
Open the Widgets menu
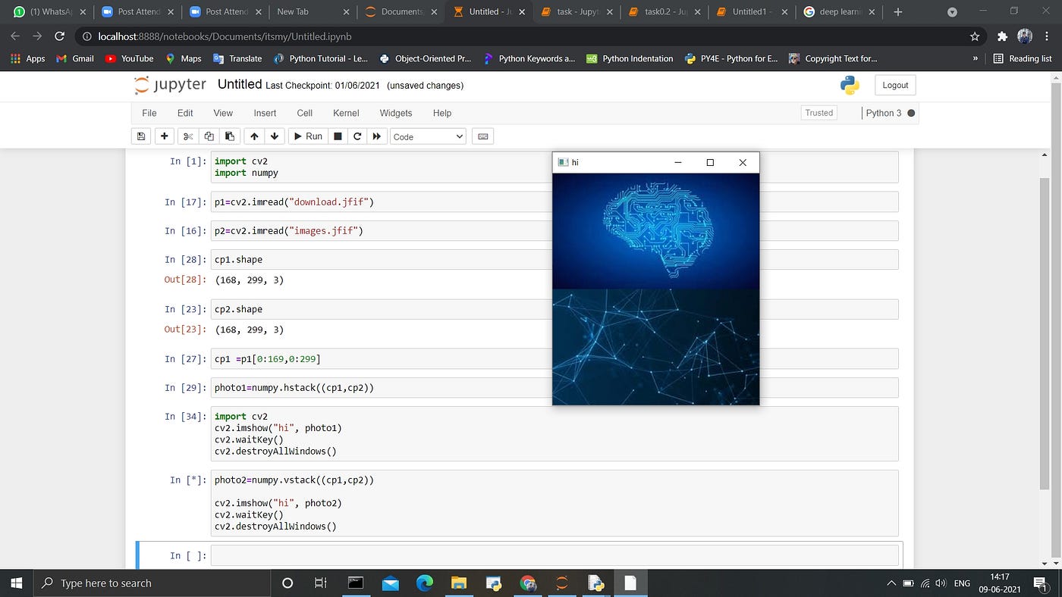tap(395, 113)
